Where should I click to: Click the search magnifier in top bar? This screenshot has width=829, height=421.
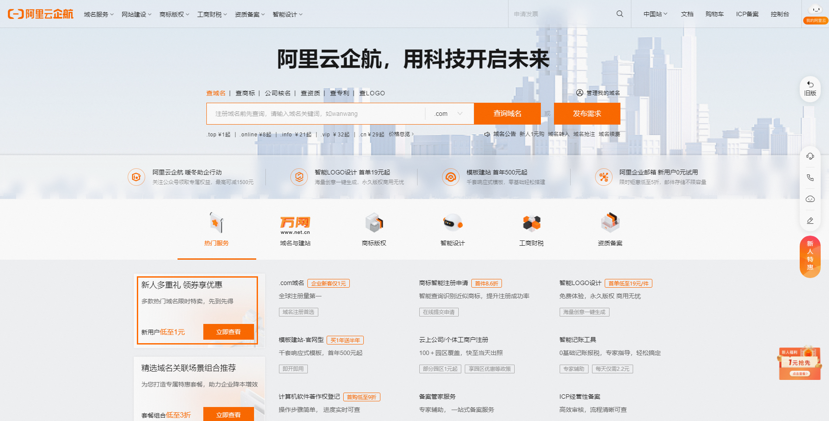(620, 14)
